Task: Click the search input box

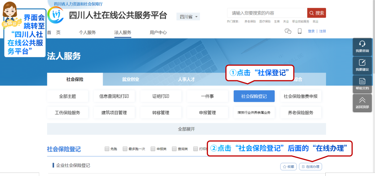Action: (x=267, y=13)
